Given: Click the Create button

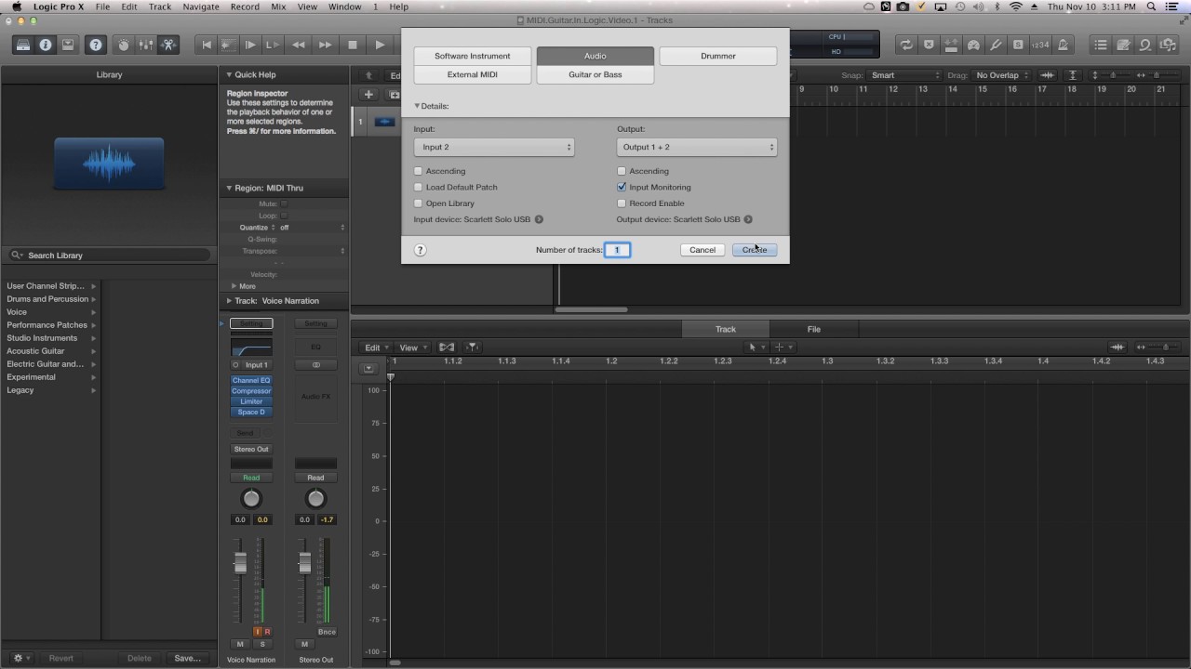Looking at the screenshot, I should (x=755, y=250).
